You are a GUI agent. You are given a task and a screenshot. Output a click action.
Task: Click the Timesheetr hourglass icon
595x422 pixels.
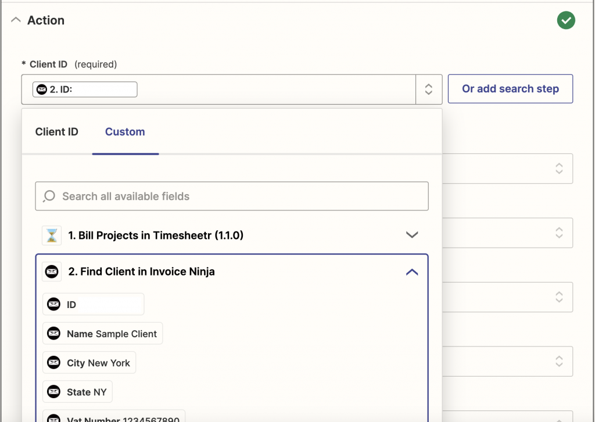[52, 235]
